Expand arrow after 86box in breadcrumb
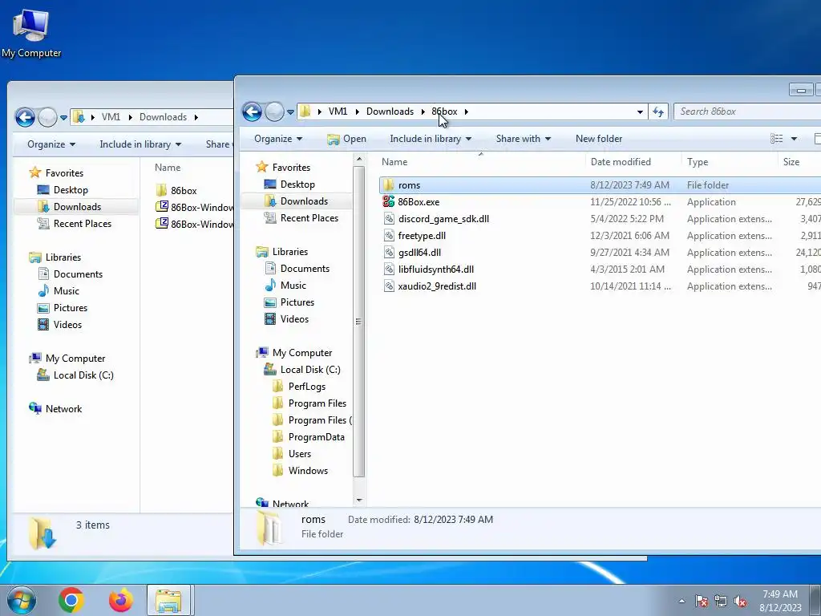This screenshot has width=821, height=616. [466, 111]
